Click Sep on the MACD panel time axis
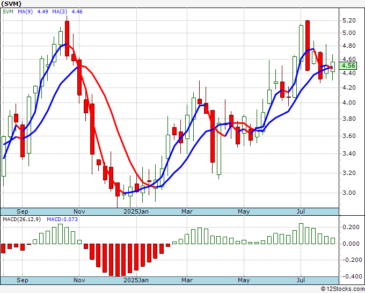Image resolution: width=365 pixels, height=293 pixels. point(23,280)
